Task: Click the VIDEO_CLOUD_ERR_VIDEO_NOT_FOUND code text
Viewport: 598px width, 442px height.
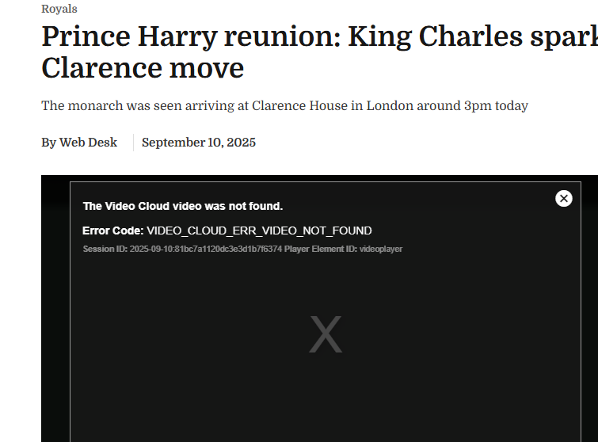Action: 259,231
